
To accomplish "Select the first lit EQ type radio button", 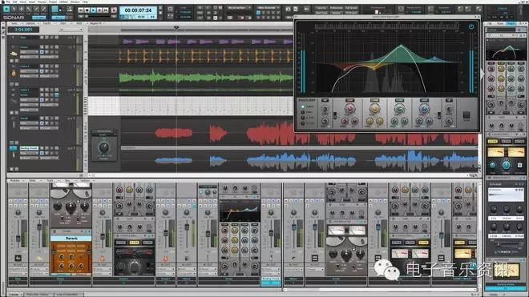I will tap(303, 106).
